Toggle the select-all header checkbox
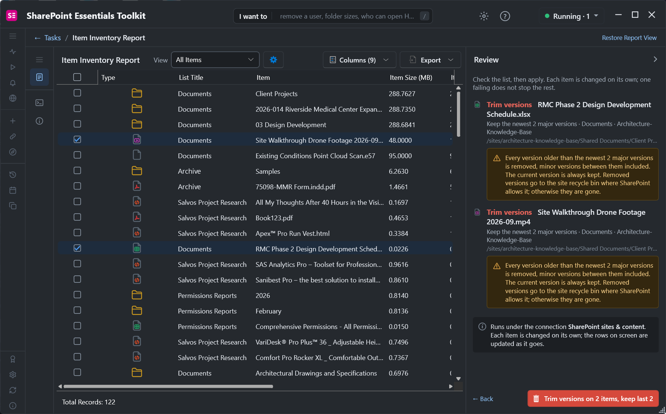666x414 pixels. click(x=77, y=77)
